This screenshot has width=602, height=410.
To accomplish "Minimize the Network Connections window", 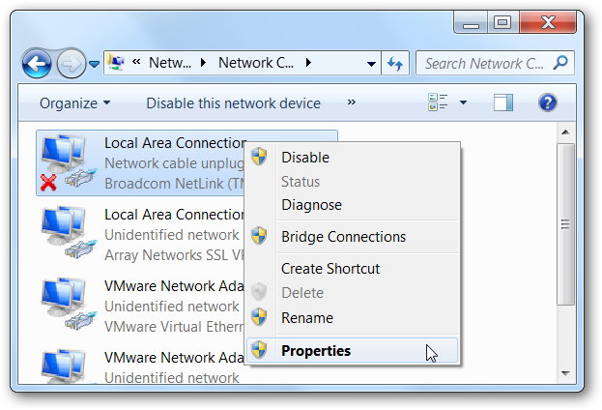I will point(471,22).
